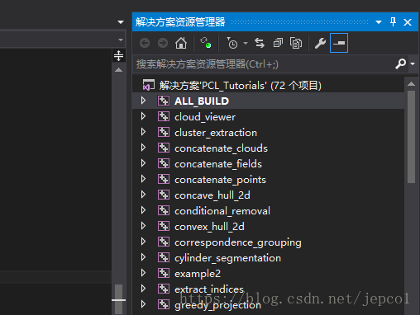Click the solutions and folders switch icon
420x315 pixels.
coord(206,43)
